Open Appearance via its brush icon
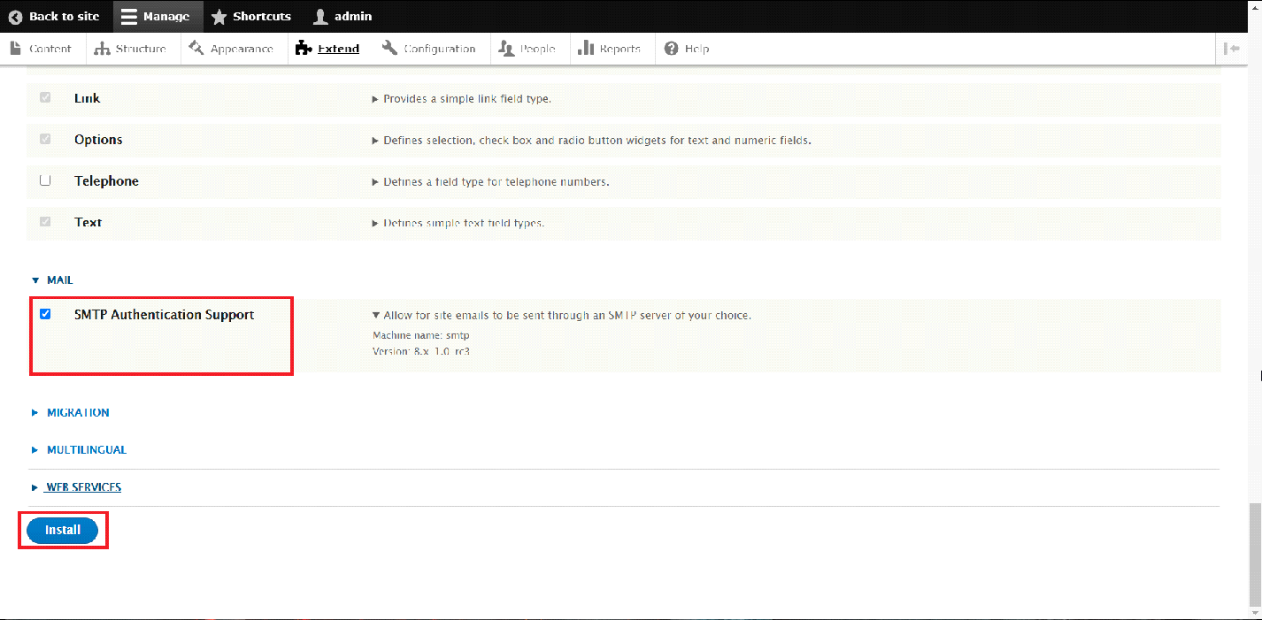The height and width of the screenshot is (620, 1262). [196, 49]
